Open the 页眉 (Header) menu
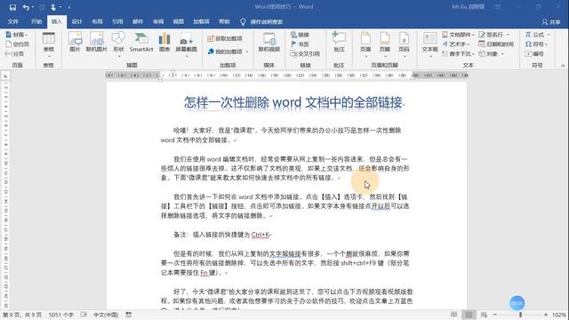569x320 pixels. pos(365,44)
